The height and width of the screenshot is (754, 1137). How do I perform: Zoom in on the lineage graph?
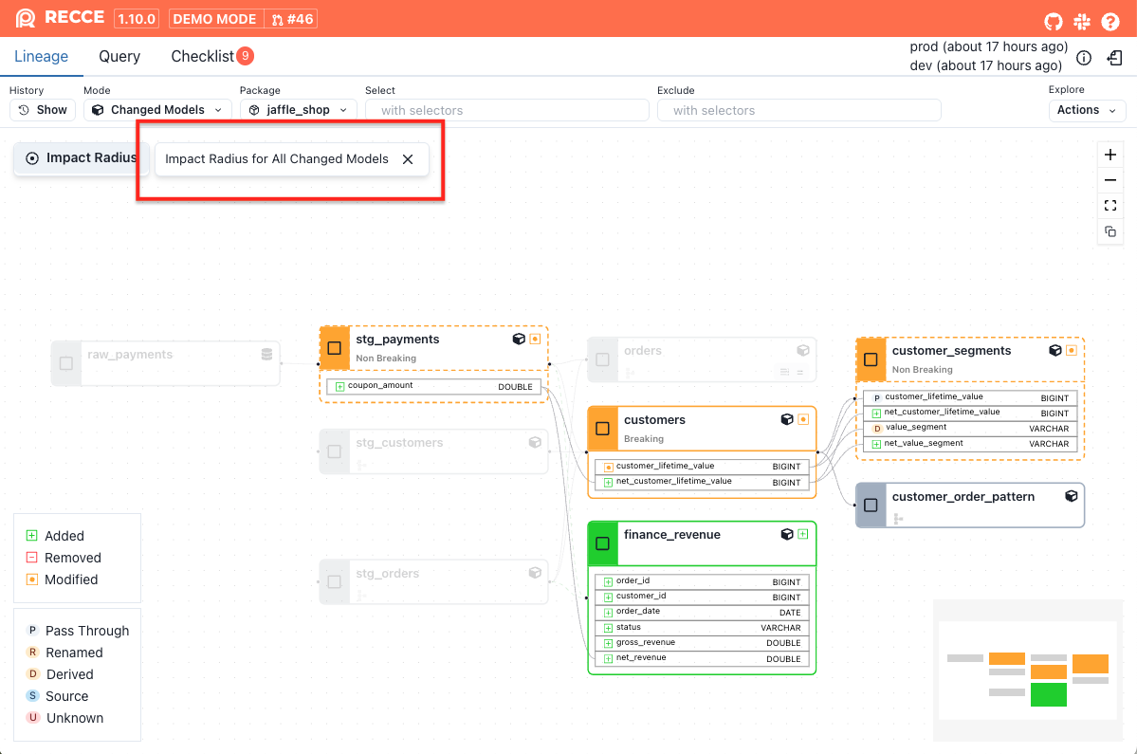(1110, 156)
